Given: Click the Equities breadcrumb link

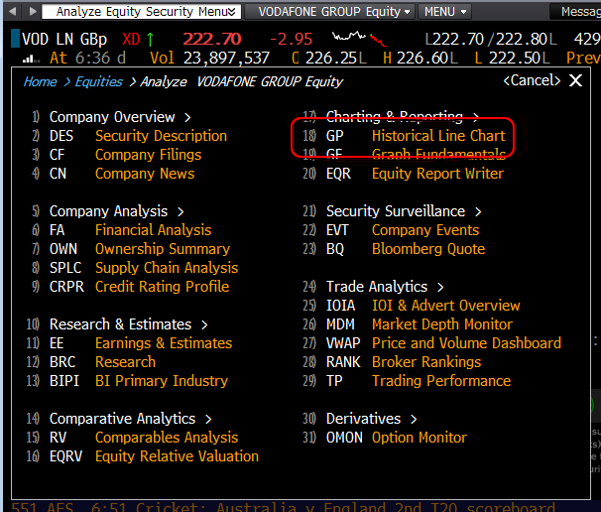Looking at the screenshot, I should coord(98,81).
